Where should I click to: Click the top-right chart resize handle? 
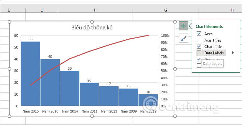[x=175, y=22]
